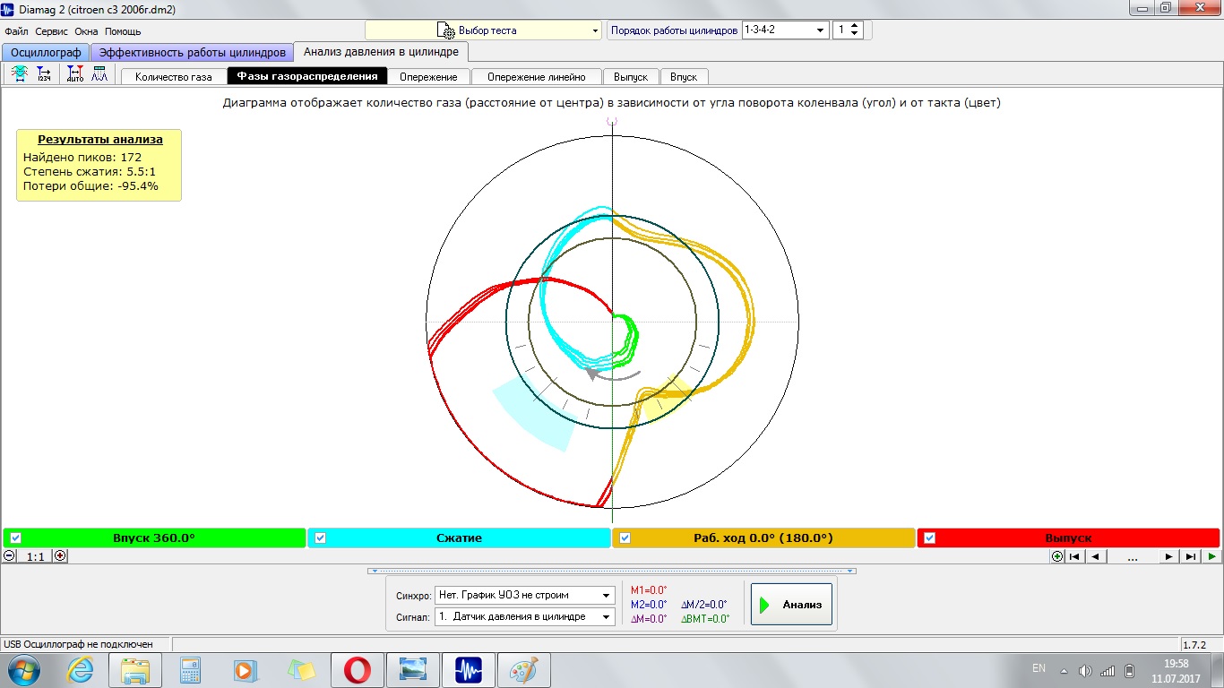Zoom in with the red plus icon
The height and width of the screenshot is (688, 1224).
(60, 555)
